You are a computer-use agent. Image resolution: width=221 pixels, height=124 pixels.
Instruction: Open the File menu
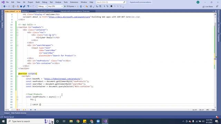pos(7,2)
